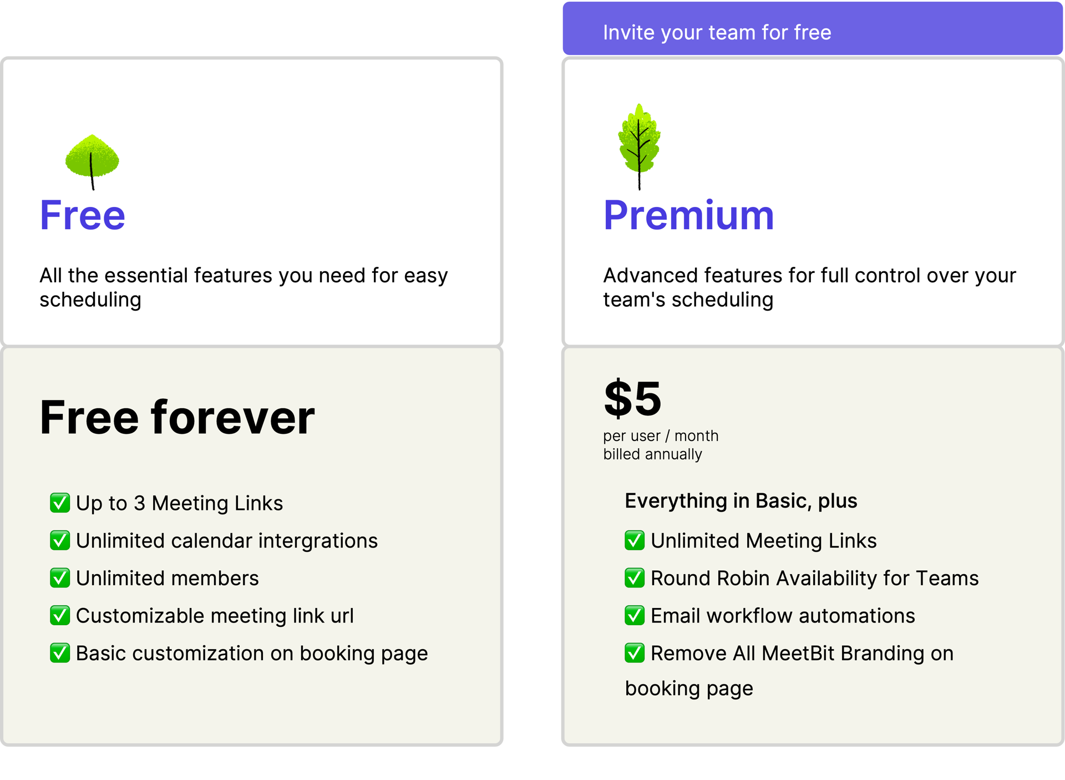The image size is (1065, 780).
Task: Select the Free plan heading
Action: [x=83, y=215]
